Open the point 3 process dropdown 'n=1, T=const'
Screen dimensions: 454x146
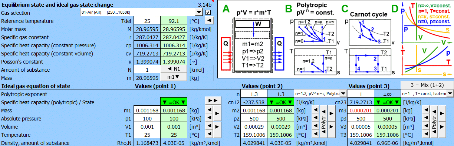[427, 94]
